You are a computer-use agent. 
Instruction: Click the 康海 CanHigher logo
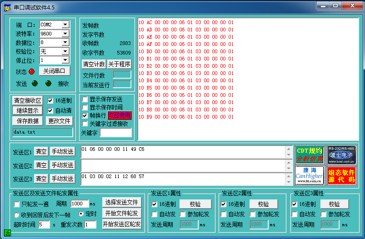tap(309, 175)
